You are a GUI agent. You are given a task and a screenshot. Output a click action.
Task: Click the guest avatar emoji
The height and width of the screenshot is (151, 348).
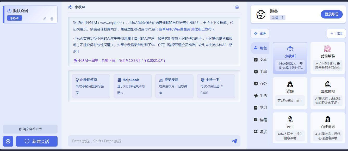tap(261, 14)
